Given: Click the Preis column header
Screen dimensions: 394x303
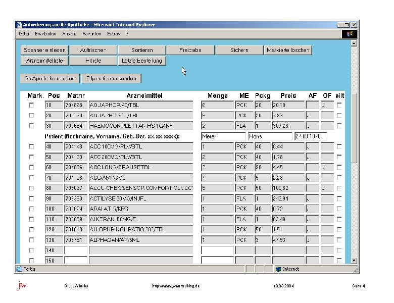Looking at the screenshot, I should [288, 96].
